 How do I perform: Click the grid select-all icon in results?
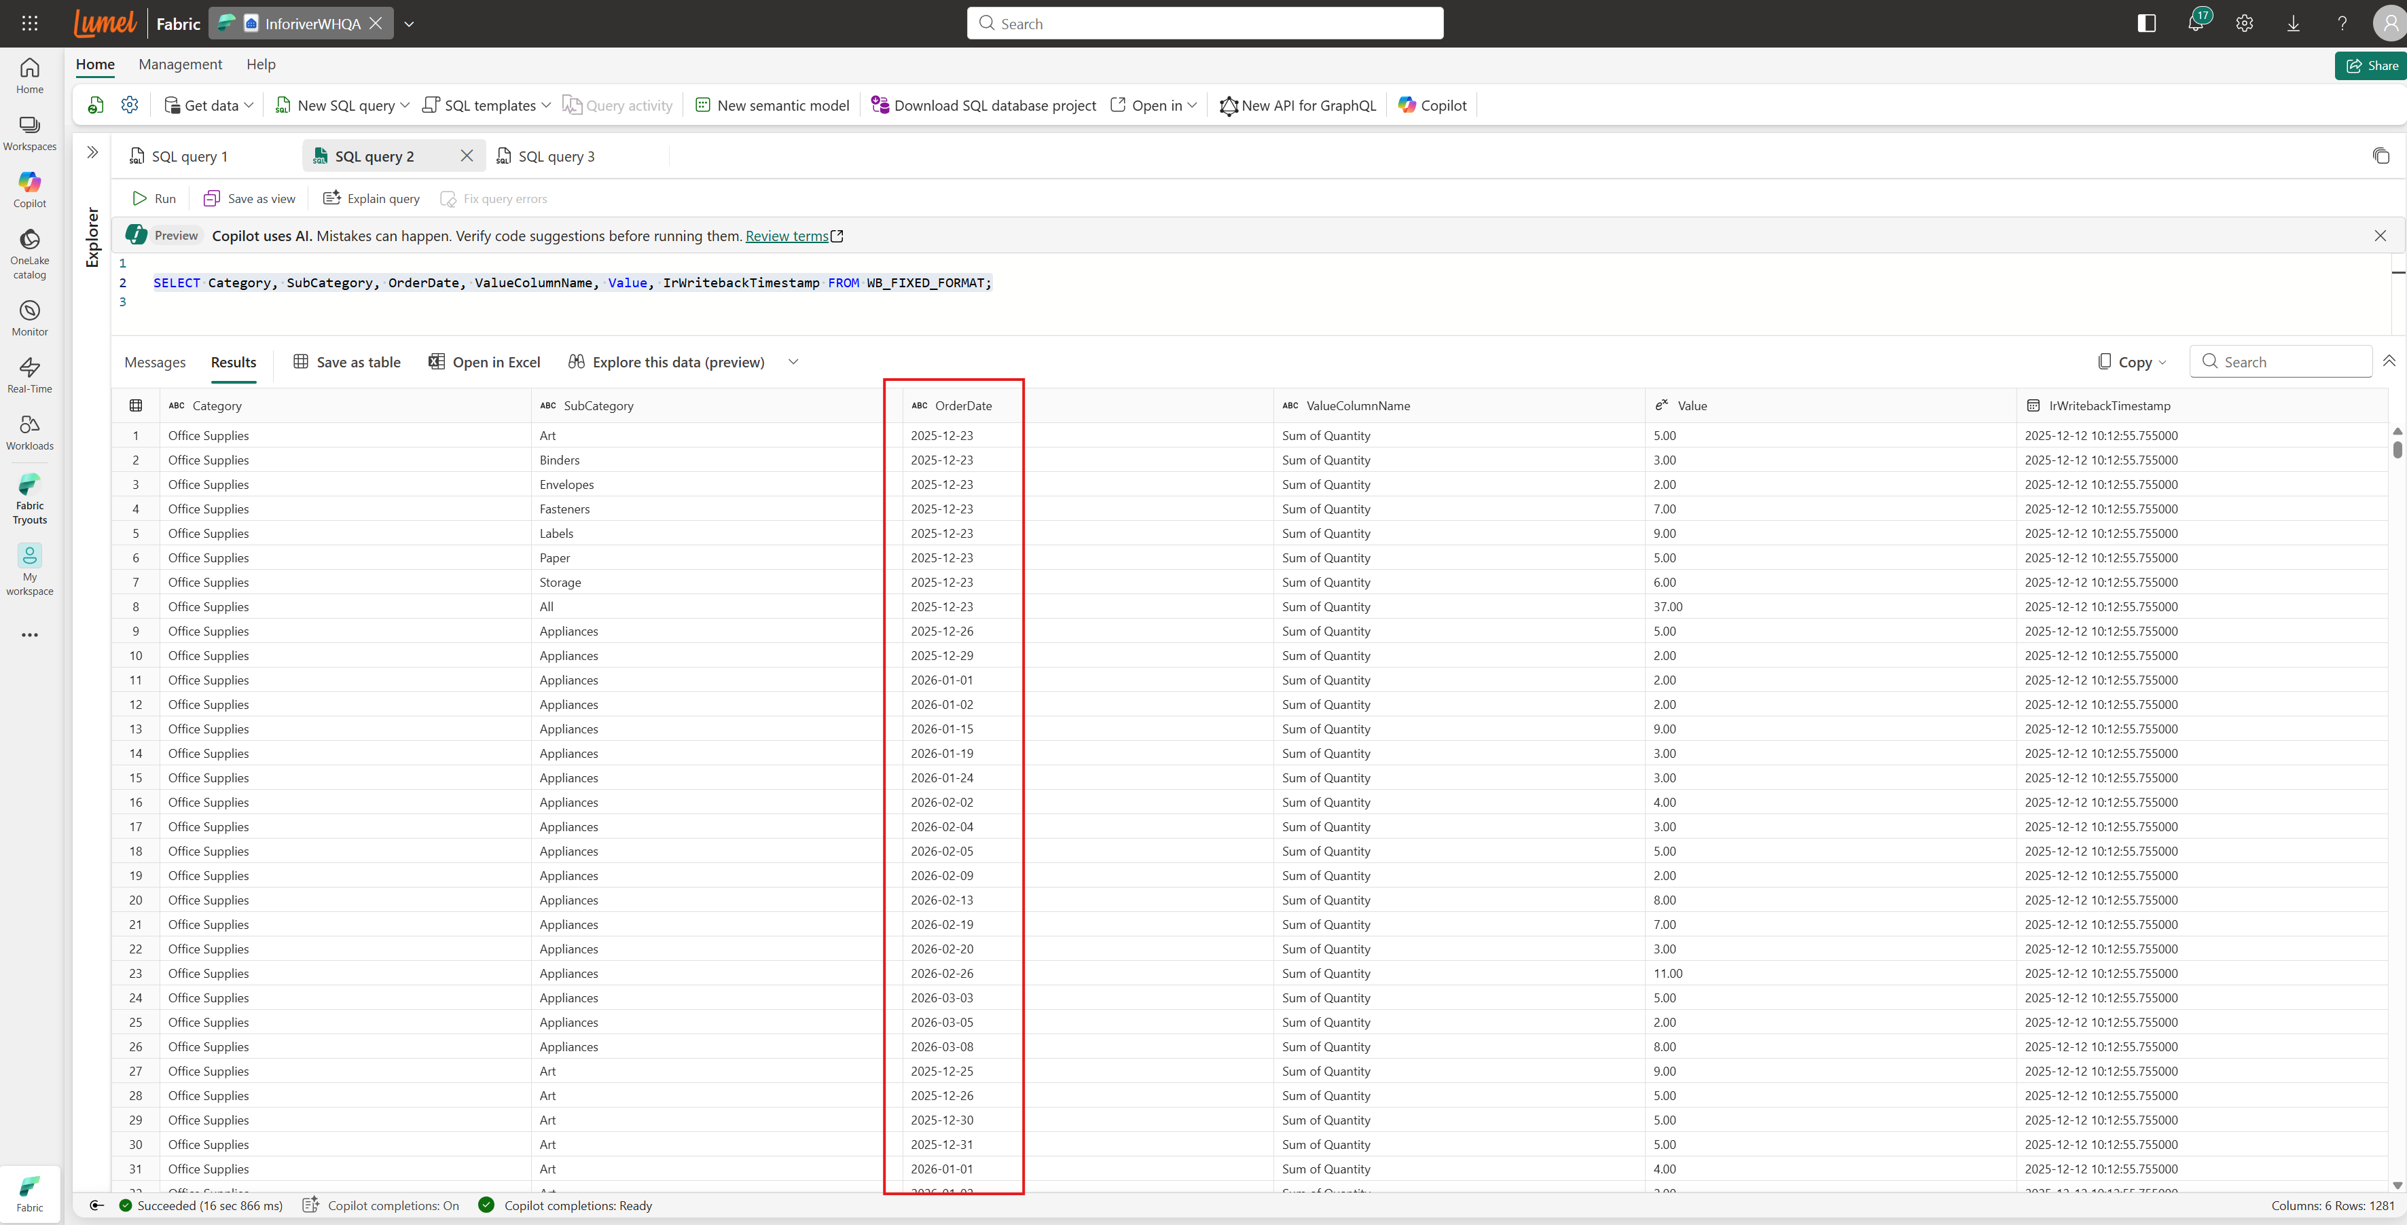tap(135, 405)
